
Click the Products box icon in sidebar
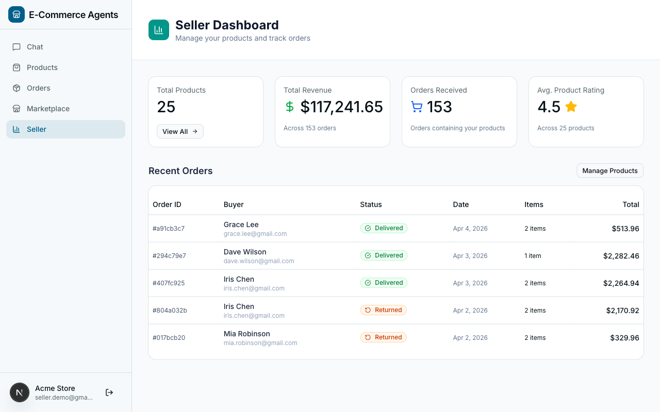(18, 67)
